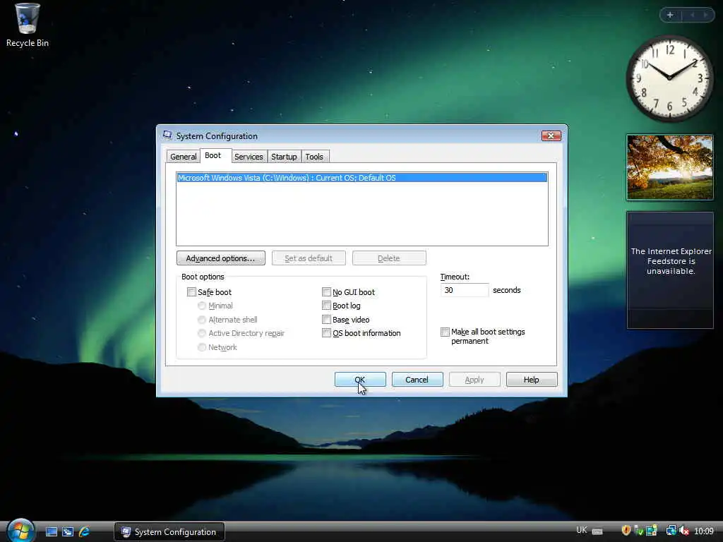The height and width of the screenshot is (542, 723).
Task: Click the Delete boot entry button
Action: (389, 258)
